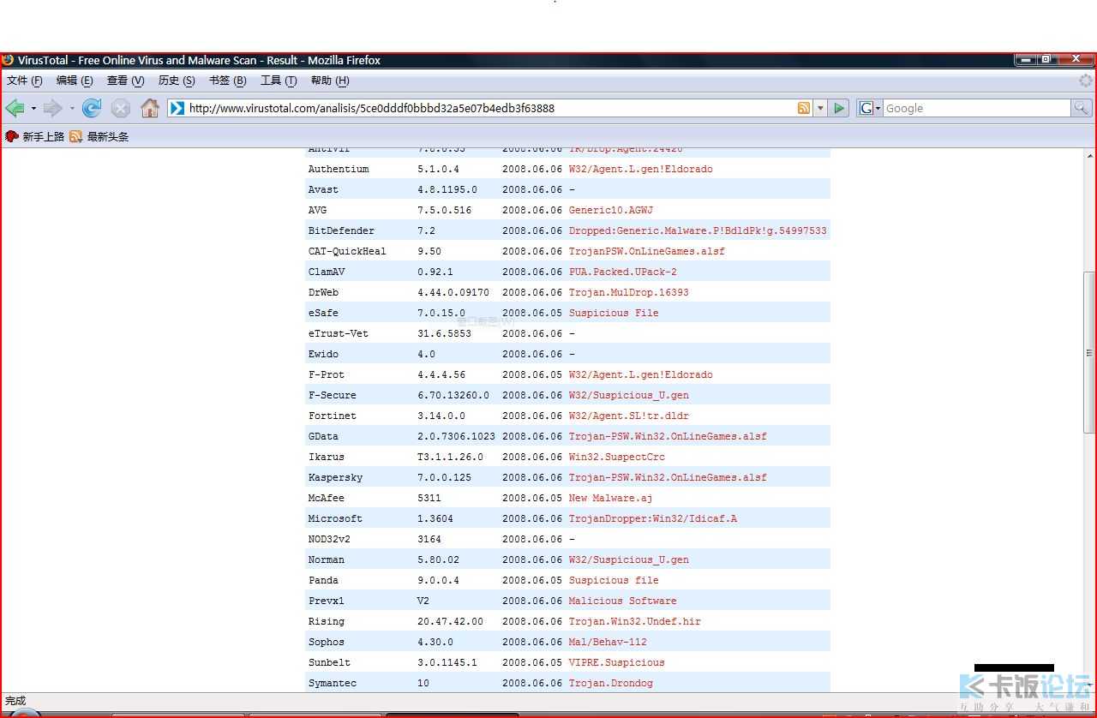Open the 文件 (F) menu
This screenshot has height=718, width=1097.
tap(25, 81)
